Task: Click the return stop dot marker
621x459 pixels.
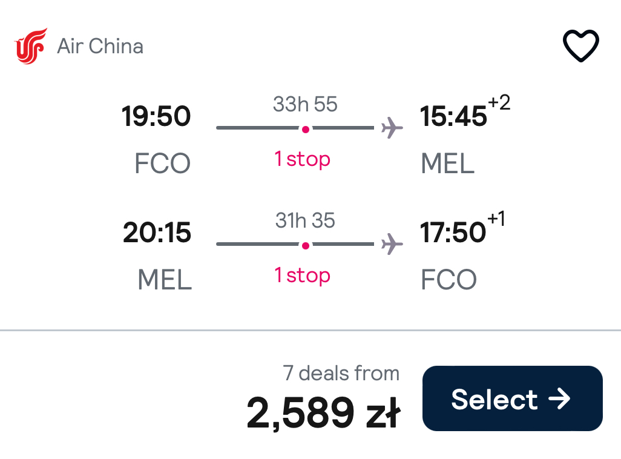Action: click(x=305, y=246)
